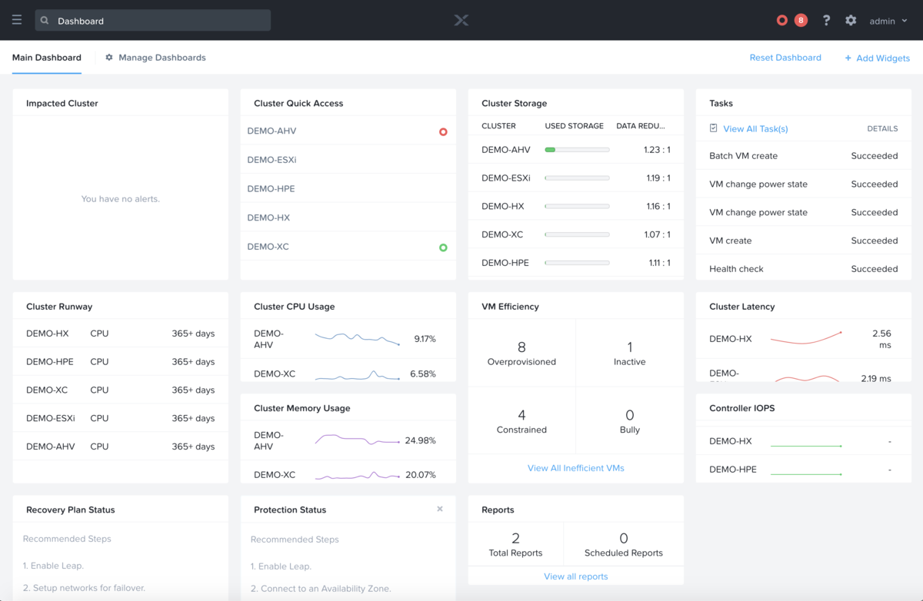923x601 pixels.
Task: Click inside the Dashboard search field
Action: [x=154, y=20]
